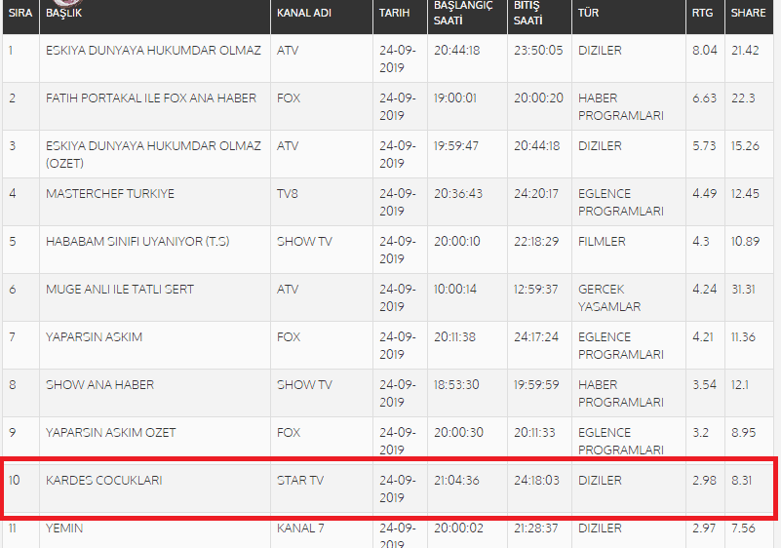Click the end time 23:50:05
This screenshot has width=781, height=548.
538,51
